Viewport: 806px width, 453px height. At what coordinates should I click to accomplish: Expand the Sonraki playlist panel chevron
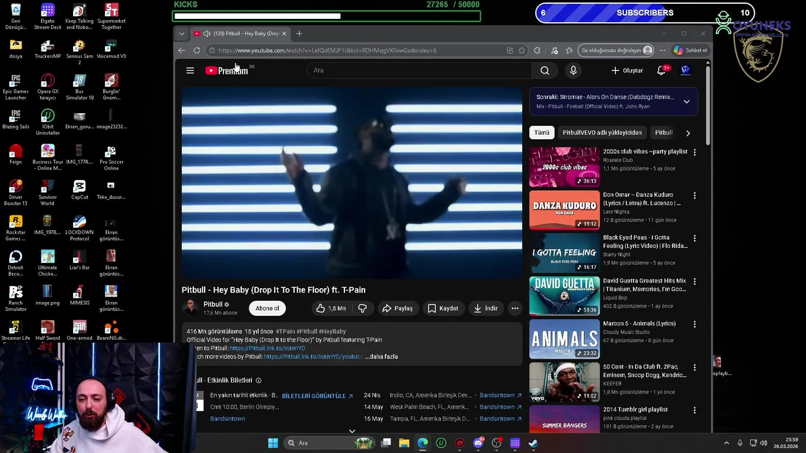(x=686, y=101)
